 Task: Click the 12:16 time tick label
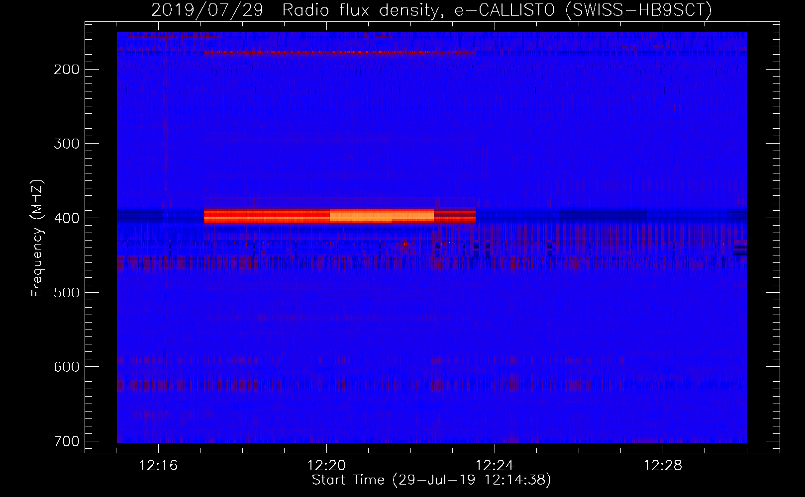(158, 466)
